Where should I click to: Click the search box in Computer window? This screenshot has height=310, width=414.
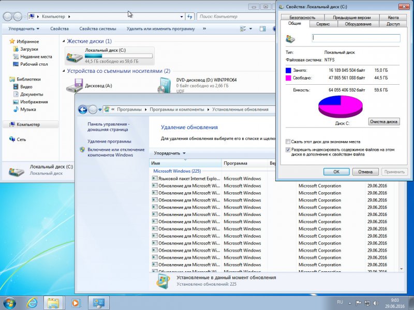(236, 17)
